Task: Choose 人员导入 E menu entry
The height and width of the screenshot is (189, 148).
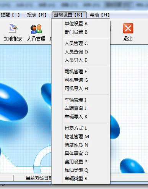Action: pos(81,60)
